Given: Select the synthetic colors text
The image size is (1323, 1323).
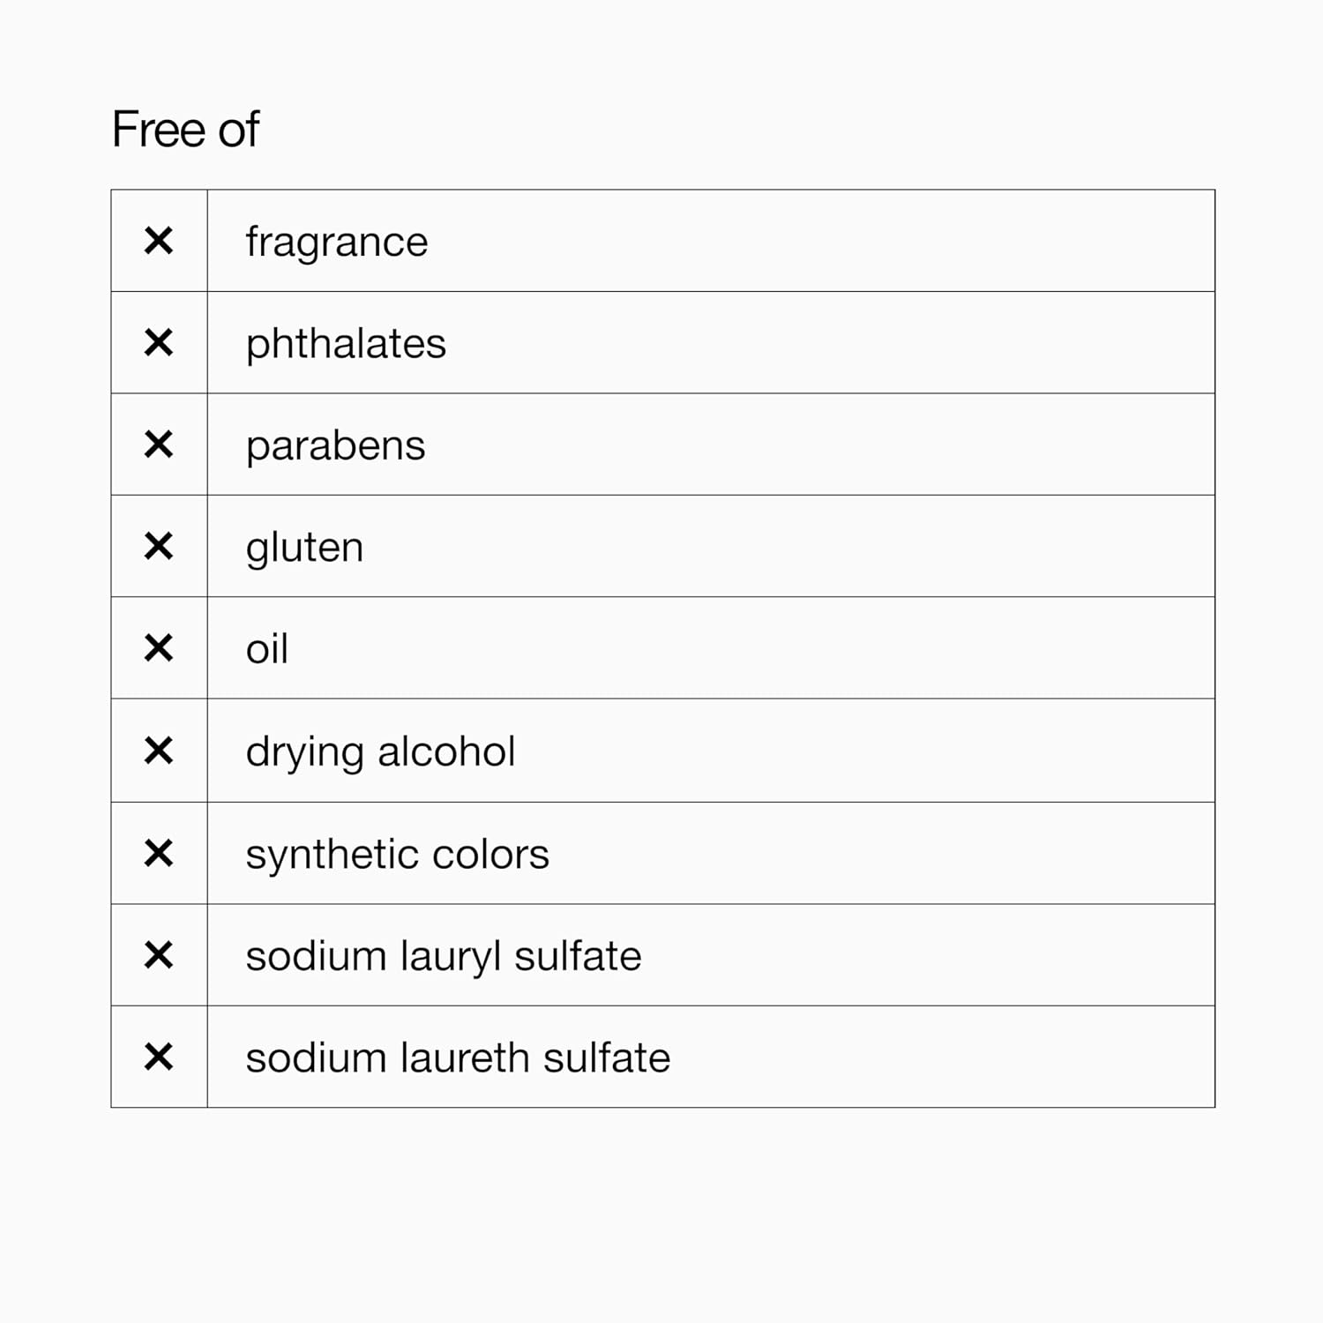Looking at the screenshot, I should (397, 855).
